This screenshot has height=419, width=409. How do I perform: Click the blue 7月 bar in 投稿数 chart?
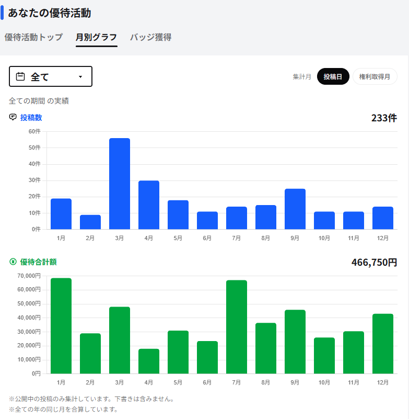tap(237, 218)
